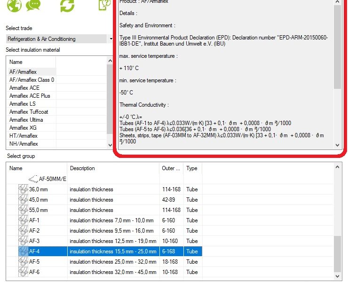
Task: Click material list scrollbar down arrow
Action: coord(110,145)
